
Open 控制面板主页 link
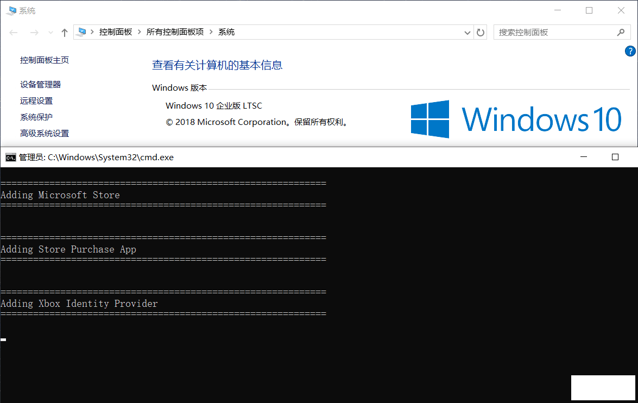click(45, 60)
